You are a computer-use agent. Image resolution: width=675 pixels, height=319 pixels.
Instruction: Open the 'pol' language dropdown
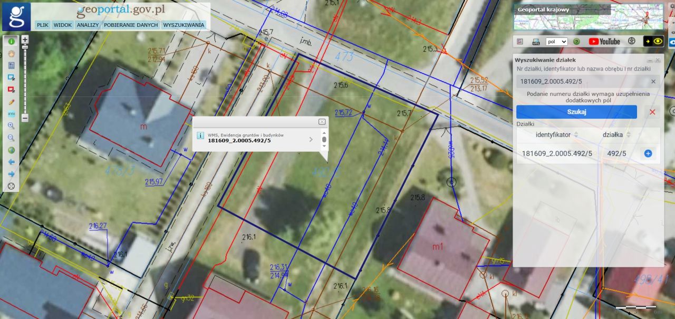pos(556,42)
